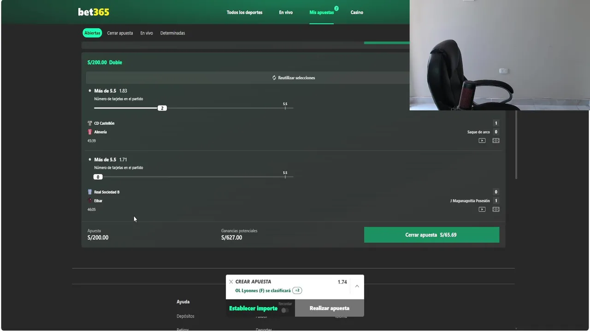The height and width of the screenshot is (332, 590).
Task: Open the Determinadas tab
Action: coord(172,33)
